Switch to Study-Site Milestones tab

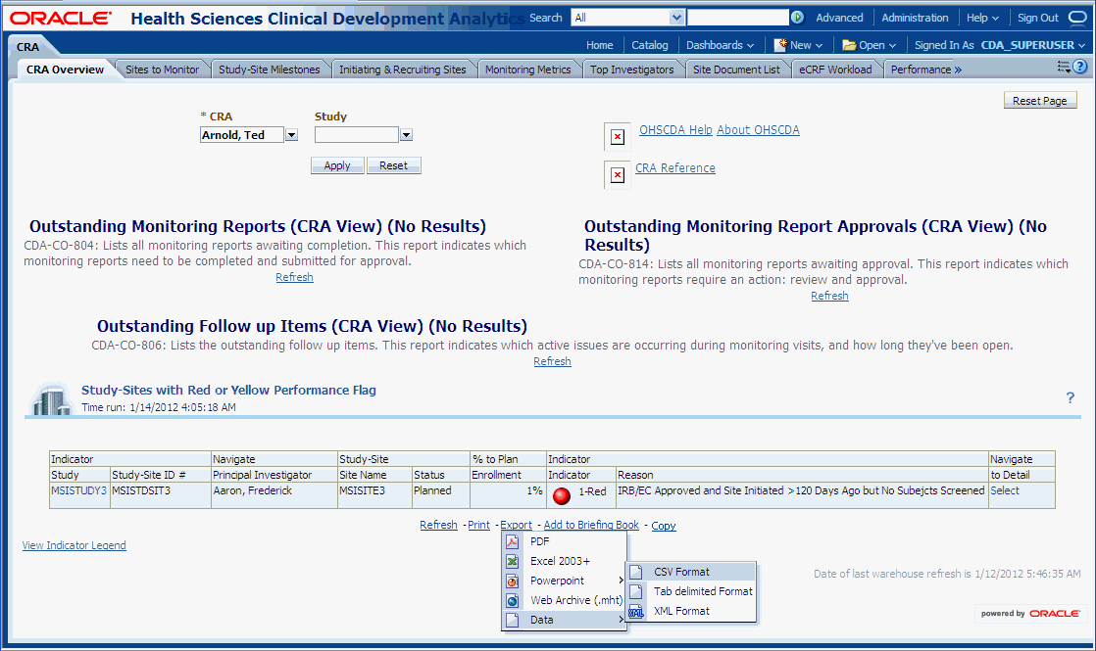(x=270, y=70)
